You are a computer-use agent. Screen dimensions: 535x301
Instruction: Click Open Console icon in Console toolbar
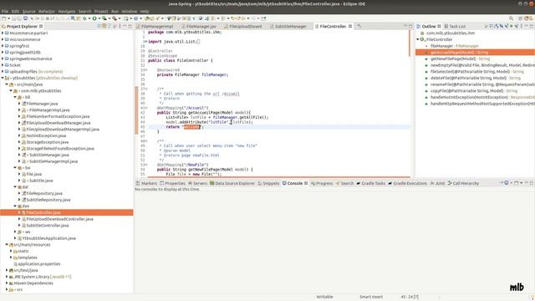coord(517,183)
